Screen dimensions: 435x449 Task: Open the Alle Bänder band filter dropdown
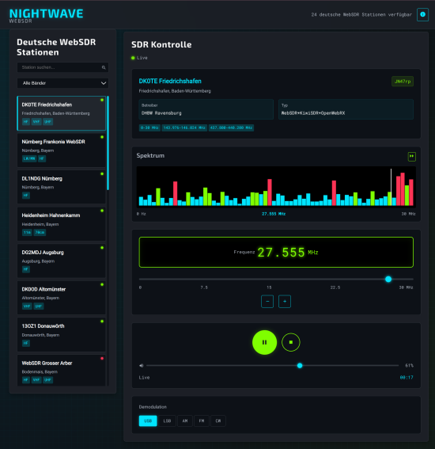click(x=62, y=83)
